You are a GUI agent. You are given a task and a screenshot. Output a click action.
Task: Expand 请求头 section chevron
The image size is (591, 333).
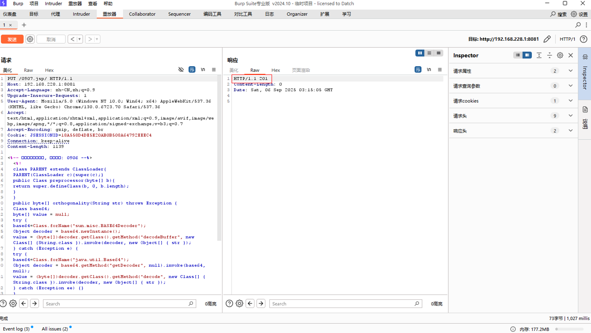click(x=570, y=116)
